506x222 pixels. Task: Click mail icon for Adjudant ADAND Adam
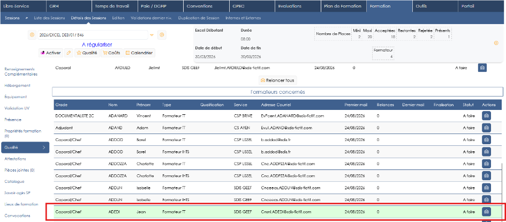[x=486, y=128]
